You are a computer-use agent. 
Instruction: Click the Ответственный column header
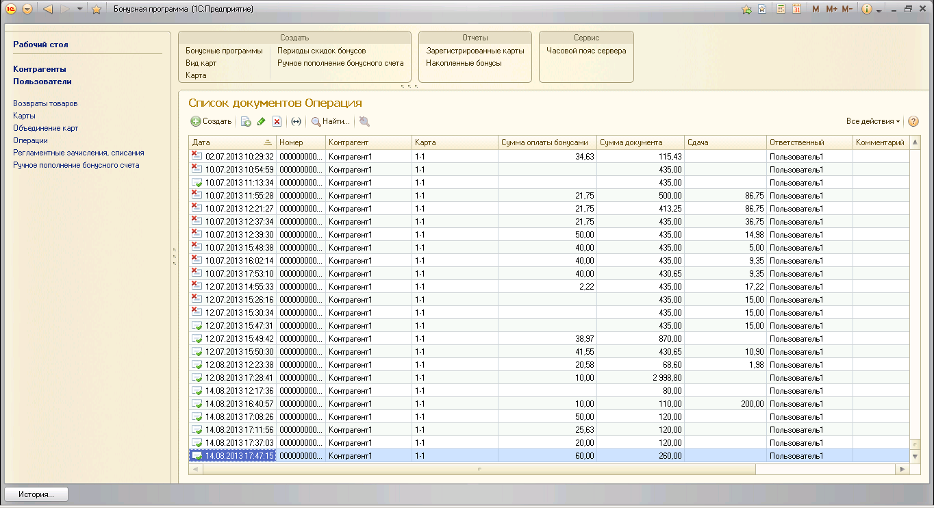[x=809, y=142]
